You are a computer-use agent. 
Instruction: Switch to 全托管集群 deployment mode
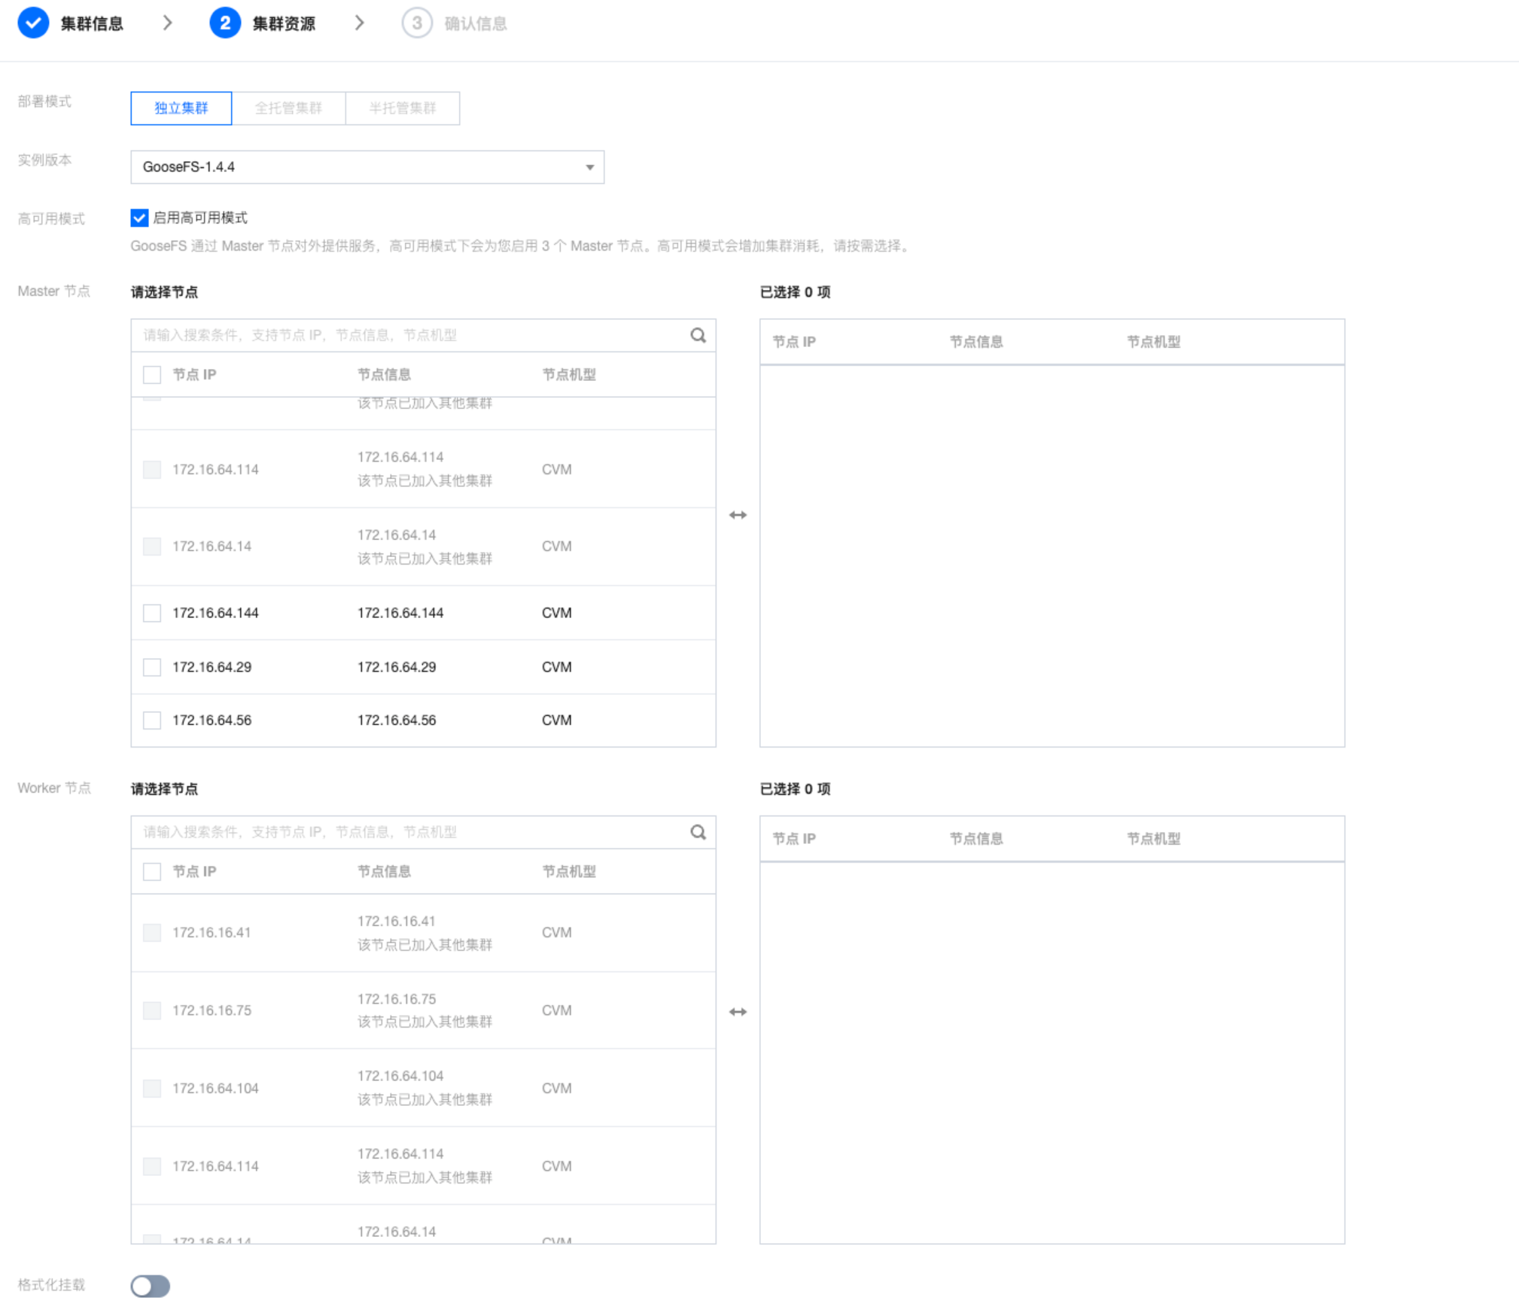click(288, 108)
